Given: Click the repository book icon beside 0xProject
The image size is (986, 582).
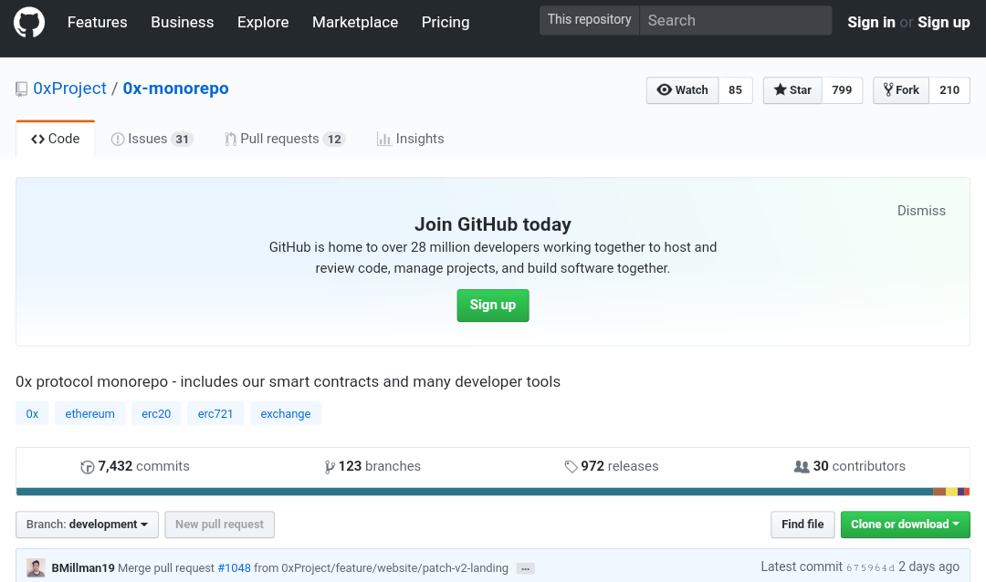Looking at the screenshot, I should pyautogui.click(x=21, y=89).
